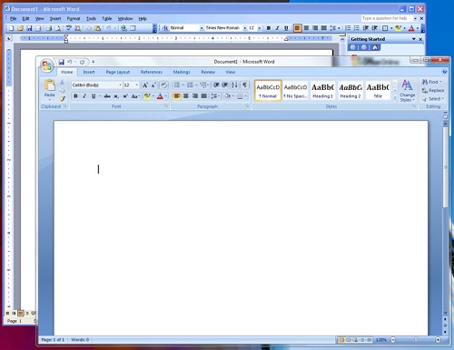Image resolution: width=454 pixels, height=350 pixels.
Task: Toggle Justify alignment in ribbon Paragraph group
Action: [x=204, y=96]
